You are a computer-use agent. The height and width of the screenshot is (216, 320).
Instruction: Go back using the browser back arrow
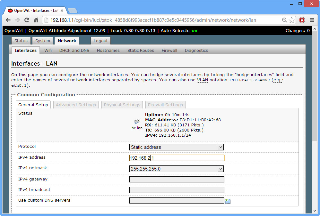click(8, 20)
